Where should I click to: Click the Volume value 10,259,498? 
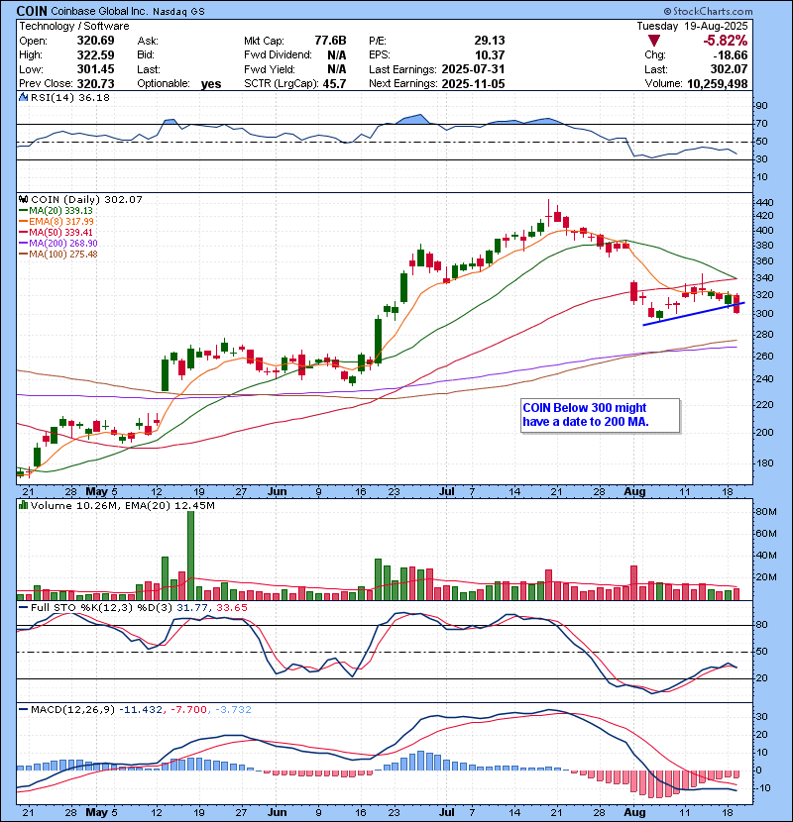[x=717, y=84]
